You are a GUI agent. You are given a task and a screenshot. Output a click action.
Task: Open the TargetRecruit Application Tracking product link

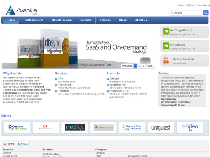pyautogui.click(x=118, y=85)
